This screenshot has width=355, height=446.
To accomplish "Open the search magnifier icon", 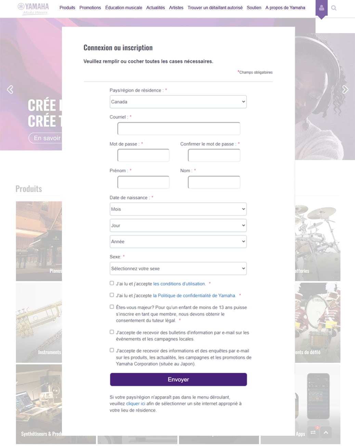I will point(334,8).
